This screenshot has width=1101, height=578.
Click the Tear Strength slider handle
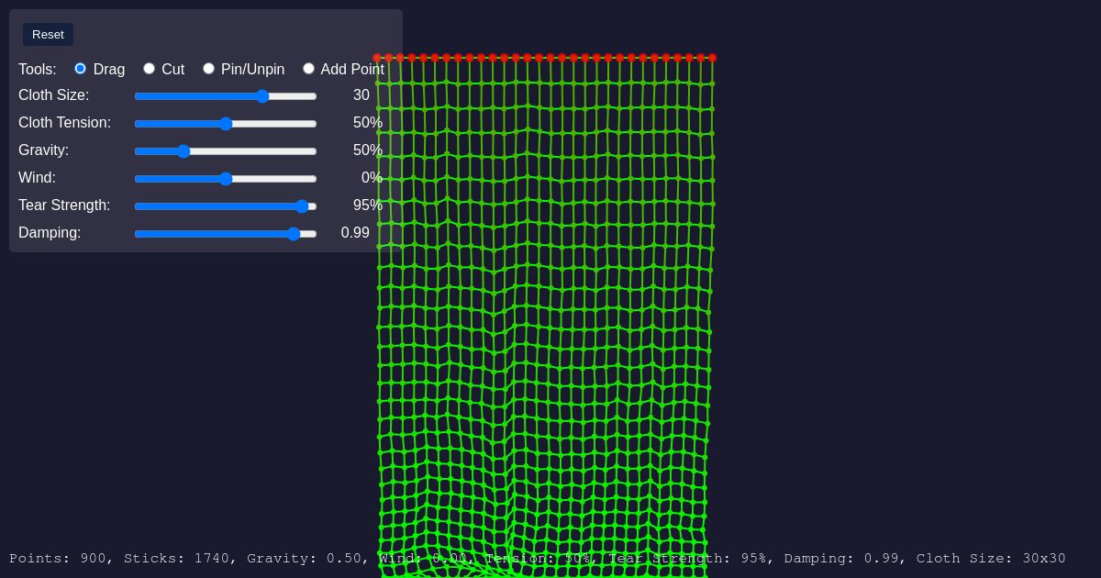click(x=303, y=206)
